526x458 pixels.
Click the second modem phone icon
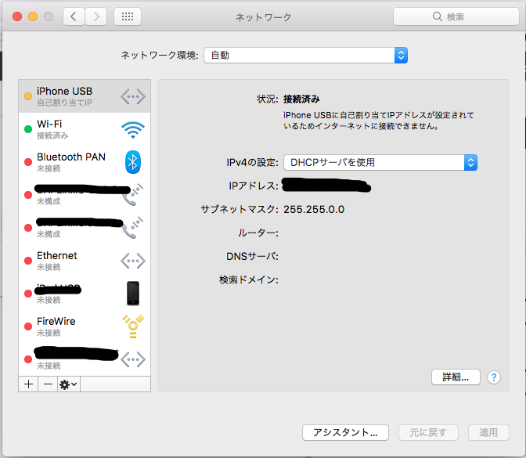pyautogui.click(x=133, y=228)
